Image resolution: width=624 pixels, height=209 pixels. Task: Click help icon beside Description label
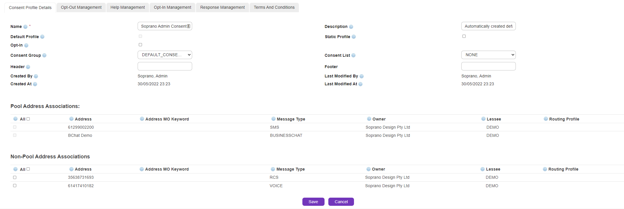point(351,27)
